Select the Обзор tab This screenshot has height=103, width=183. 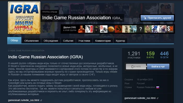click(14, 41)
